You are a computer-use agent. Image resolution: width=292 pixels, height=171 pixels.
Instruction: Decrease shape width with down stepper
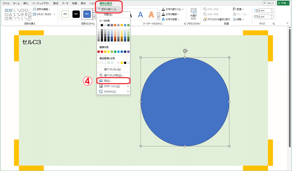(x=272, y=18)
